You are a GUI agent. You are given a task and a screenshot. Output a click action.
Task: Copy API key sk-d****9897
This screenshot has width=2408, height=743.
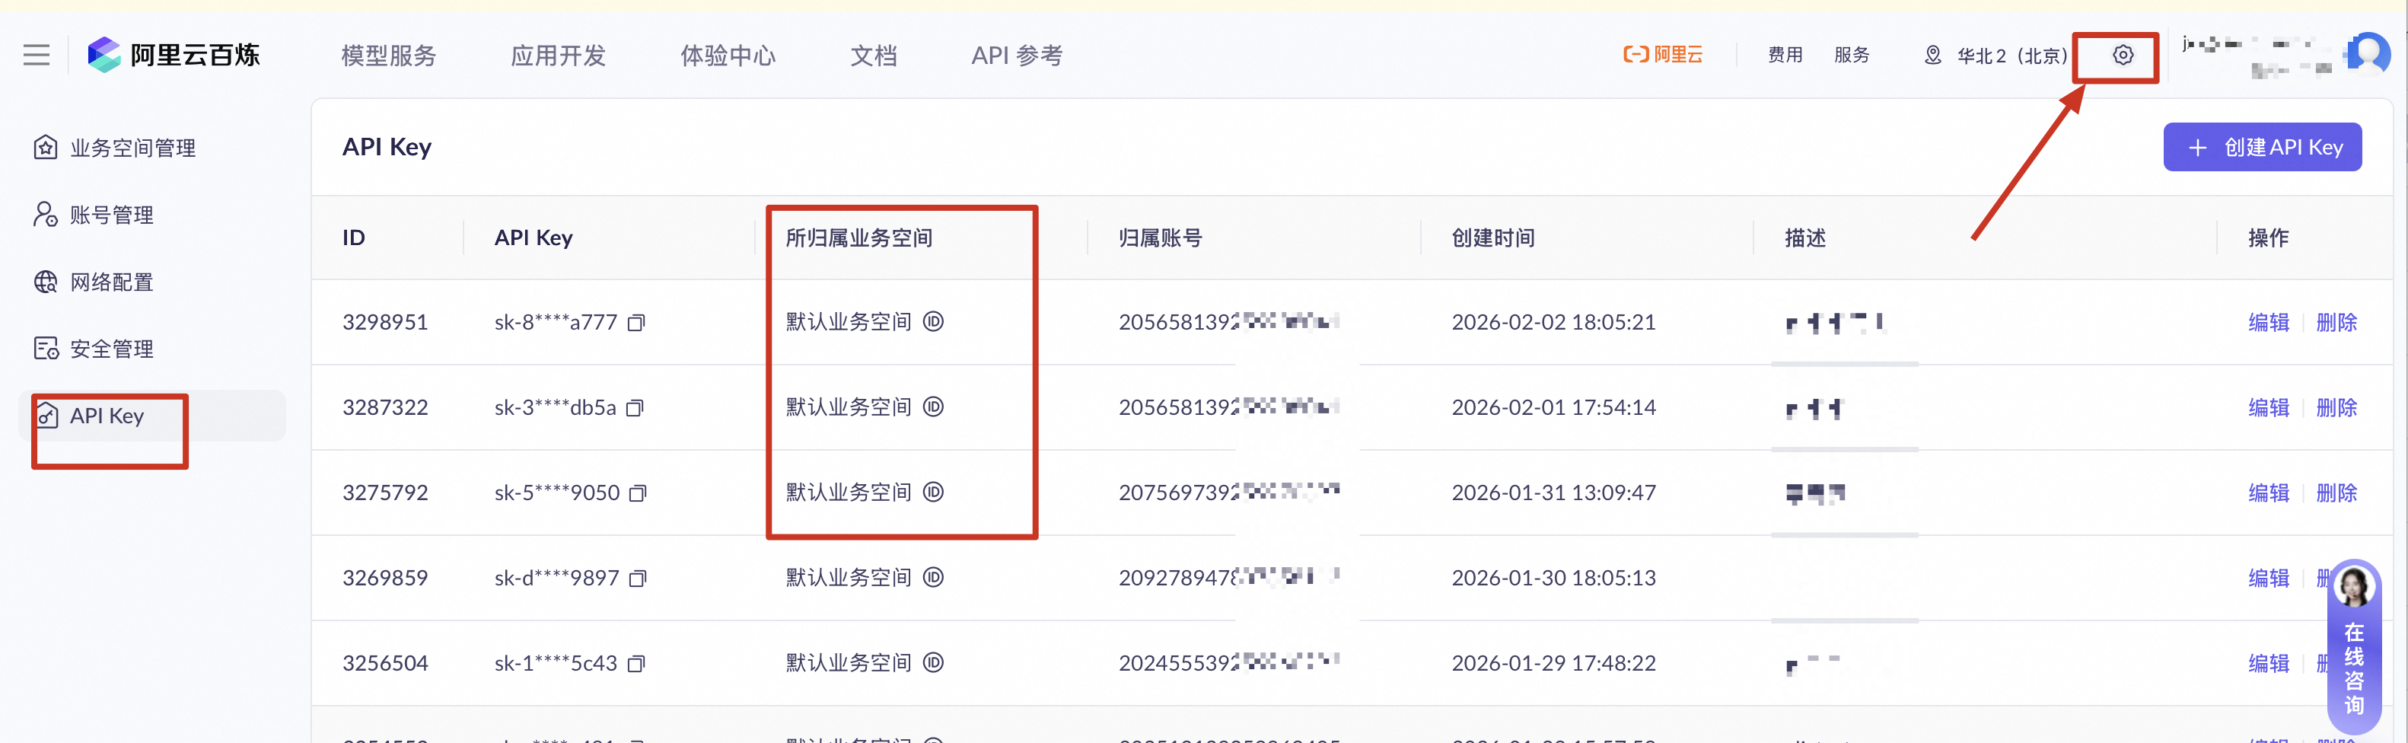coord(639,578)
